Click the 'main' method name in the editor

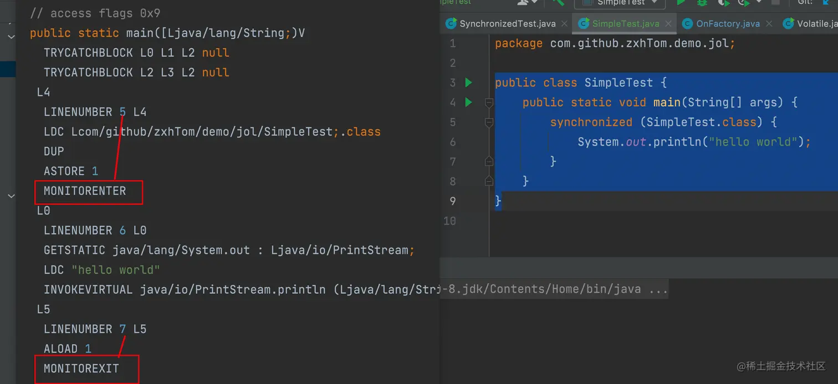pyautogui.click(x=667, y=102)
